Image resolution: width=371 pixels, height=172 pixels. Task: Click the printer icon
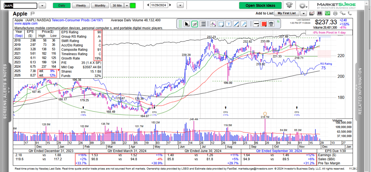335,13
